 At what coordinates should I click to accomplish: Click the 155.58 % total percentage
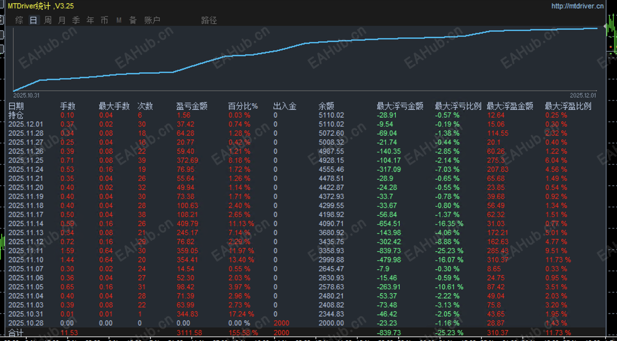[x=243, y=333]
